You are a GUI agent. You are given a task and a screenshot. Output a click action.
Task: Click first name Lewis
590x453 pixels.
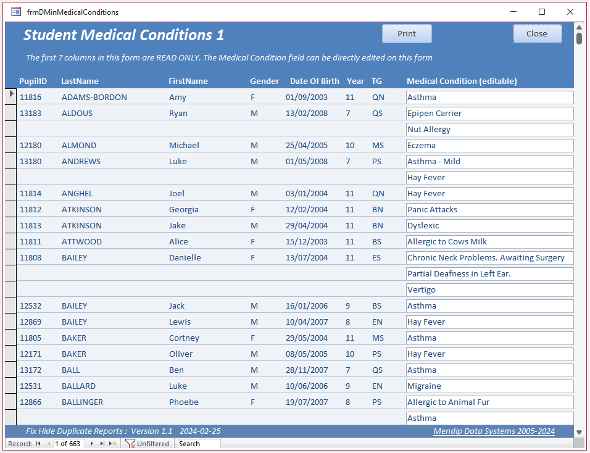coord(180,322)
